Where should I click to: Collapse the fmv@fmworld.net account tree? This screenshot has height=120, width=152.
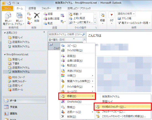[5, 55]
